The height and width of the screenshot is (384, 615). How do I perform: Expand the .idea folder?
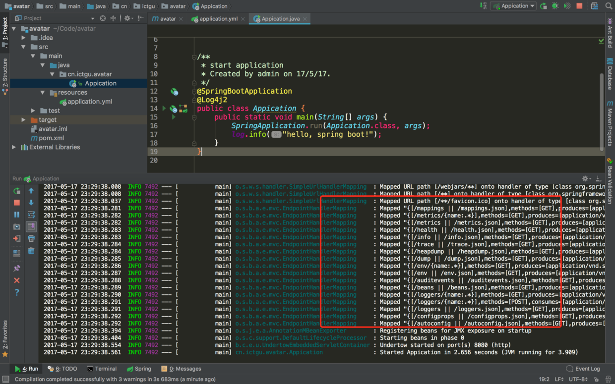(x=23, y=38)
